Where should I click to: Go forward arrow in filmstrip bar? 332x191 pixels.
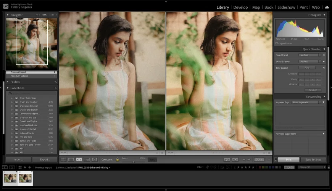(30, 167)
